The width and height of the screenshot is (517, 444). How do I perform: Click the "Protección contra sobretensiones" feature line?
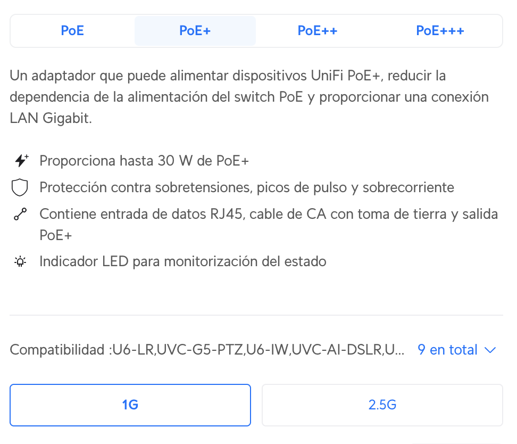(247, 187)
